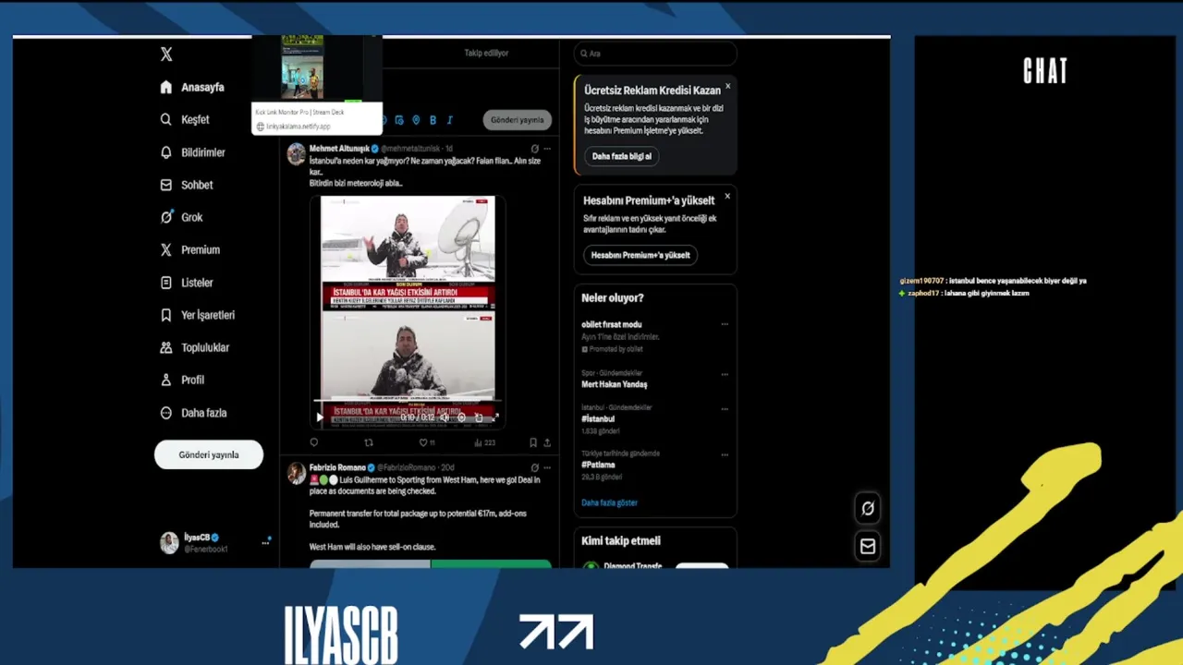Open Grok in the sidebar
The width and height of the screenshot is (1183, 665).
(x=181, y=217)
